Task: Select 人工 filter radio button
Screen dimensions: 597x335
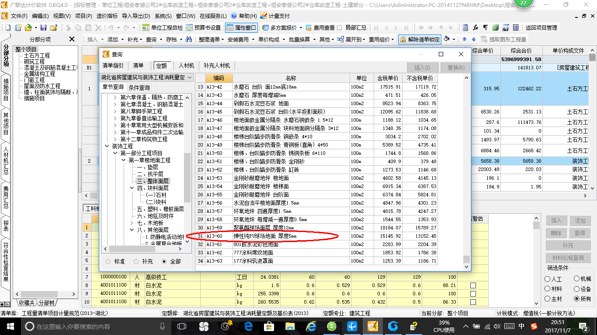Action: coord(548,279)
